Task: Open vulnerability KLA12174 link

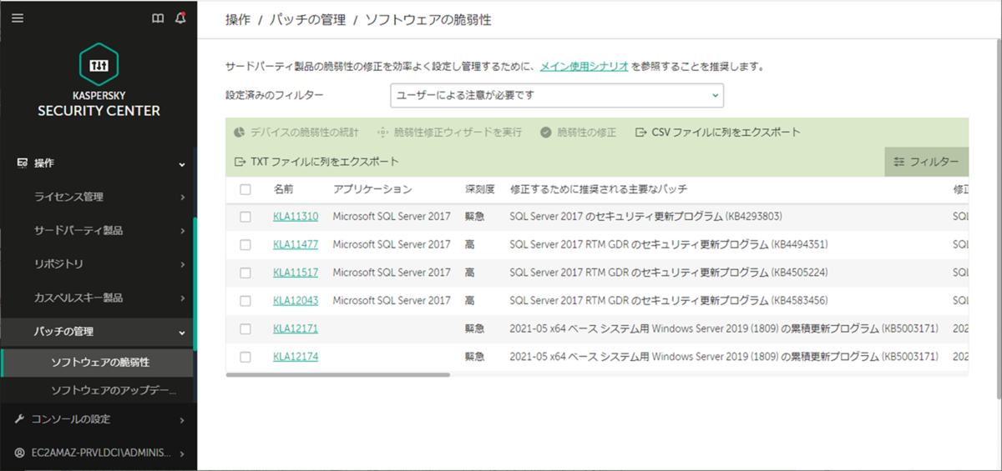Action: click(x=296, y=357)
